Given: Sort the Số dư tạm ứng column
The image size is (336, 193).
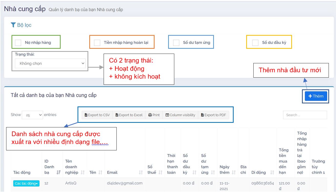Looking at the screenshot, I should (x=213, y=173).
